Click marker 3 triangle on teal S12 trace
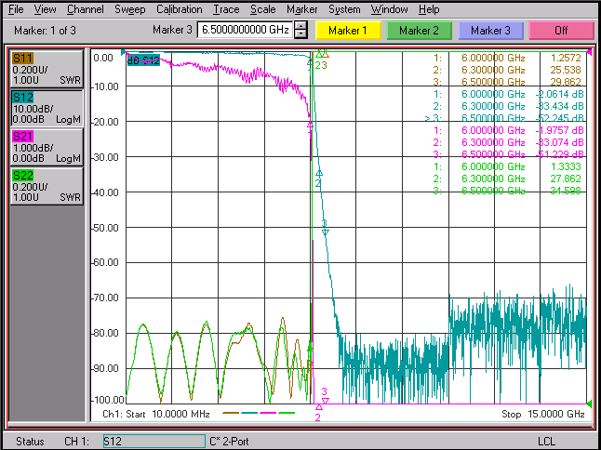Screen dimensions: 601x450 pos(325,232)
